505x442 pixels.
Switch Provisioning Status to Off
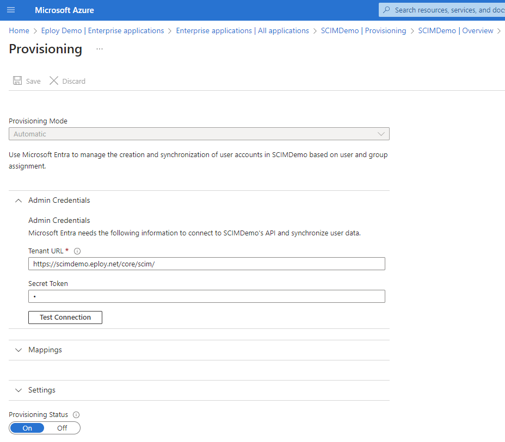point(62,428)
